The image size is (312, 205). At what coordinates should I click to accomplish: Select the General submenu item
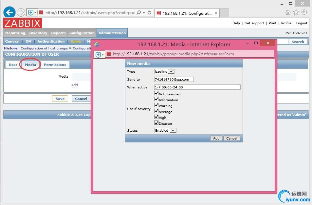click(12, 41)
